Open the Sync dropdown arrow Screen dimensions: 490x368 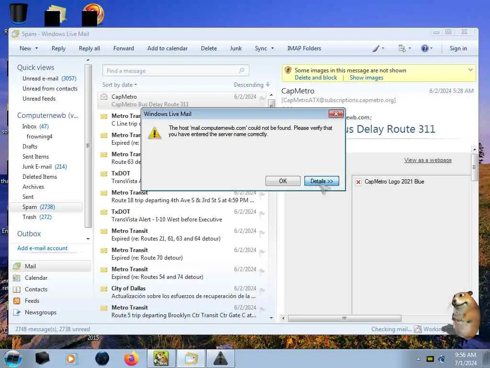tap(272, 48)
